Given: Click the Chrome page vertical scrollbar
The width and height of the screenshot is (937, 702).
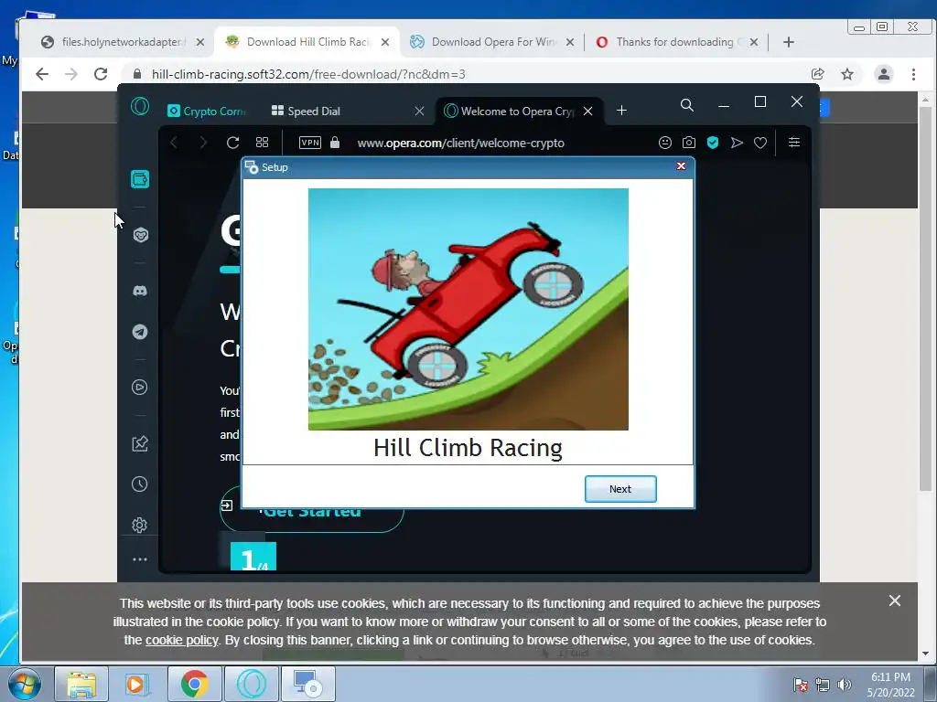Looking at the screenshot, I should (926, 299).
